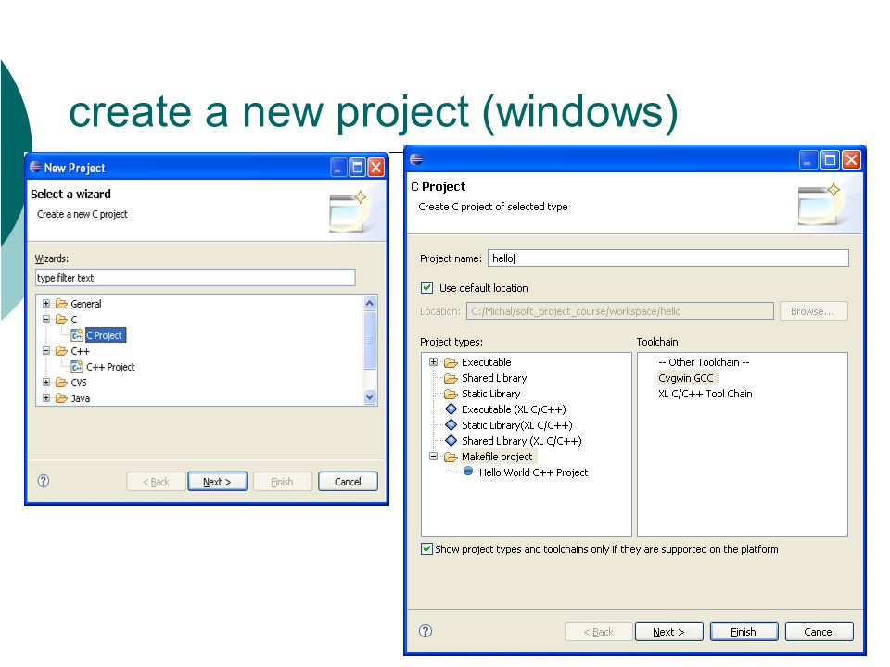This screenshot has width=890, height=667.
Task: Select Executable (XL C/C++) project type
Action: pyautogui.click(x=514, y=409)
